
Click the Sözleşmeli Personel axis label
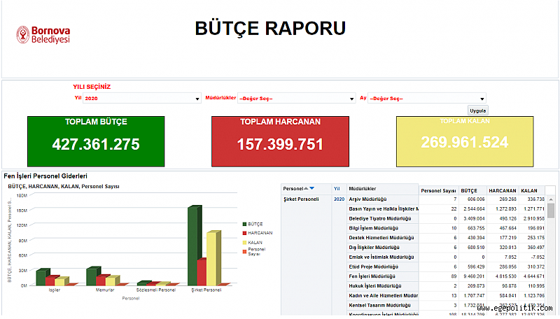coord(155,290)
